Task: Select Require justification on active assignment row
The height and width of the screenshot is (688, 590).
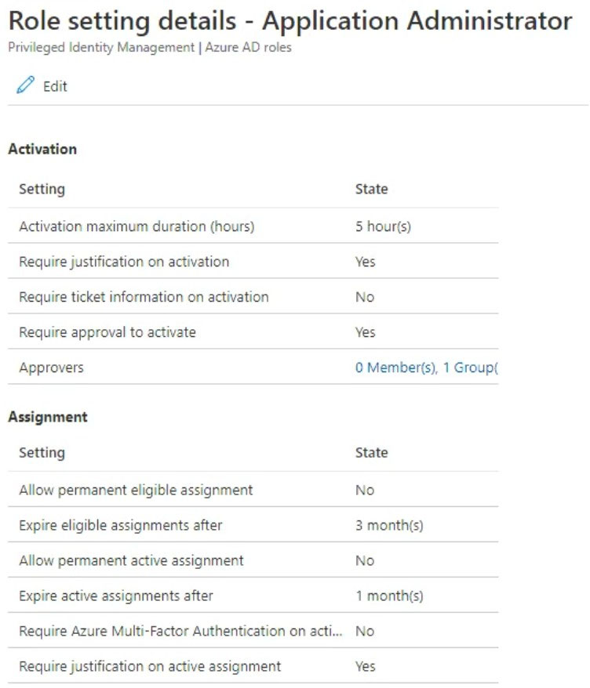Action: (x=253, y=666)
